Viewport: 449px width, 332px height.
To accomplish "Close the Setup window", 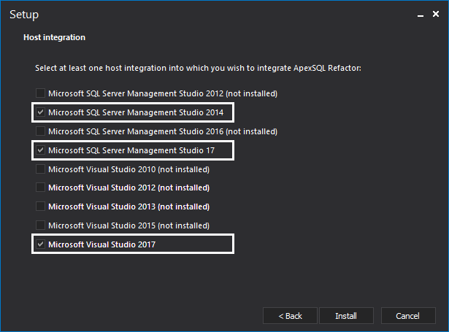I will click(x=436, y=14).
